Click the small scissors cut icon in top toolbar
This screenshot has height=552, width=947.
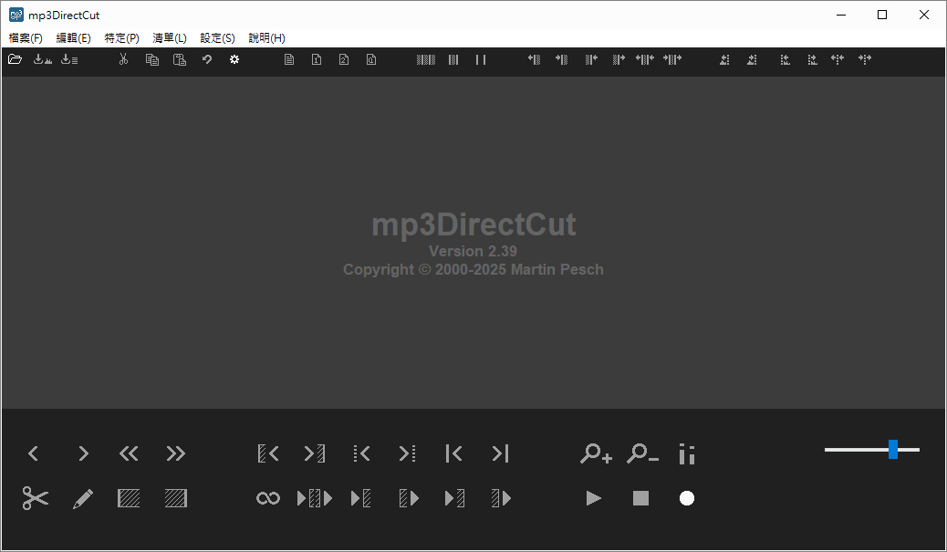(124, 59)
